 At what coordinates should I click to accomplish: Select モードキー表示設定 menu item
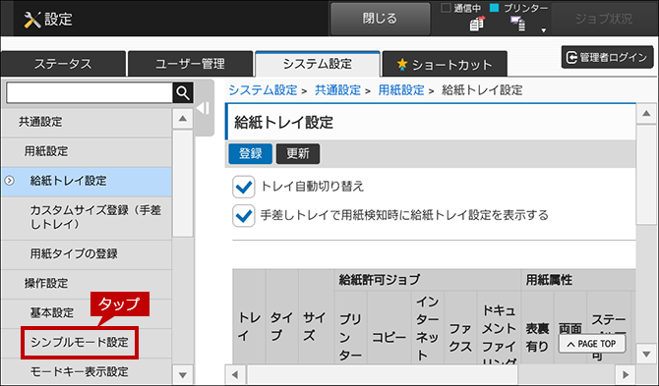tap(87, 371)
